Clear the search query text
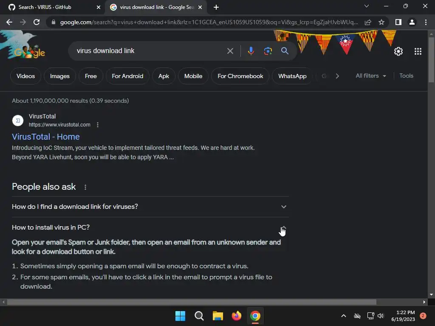Viewport: 435px width, 326px height. click(230, 51)
